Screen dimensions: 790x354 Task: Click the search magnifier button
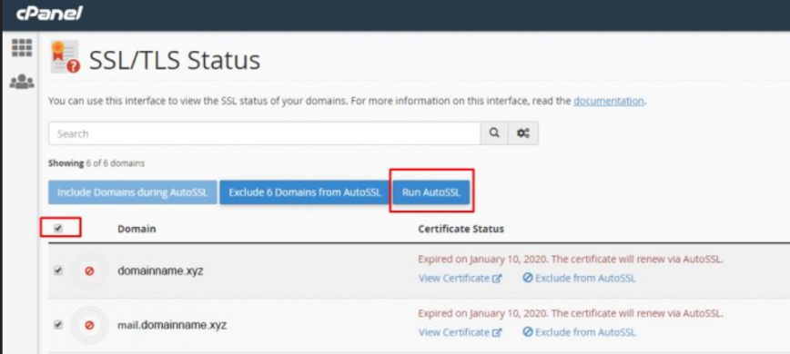tap(495, 133)
